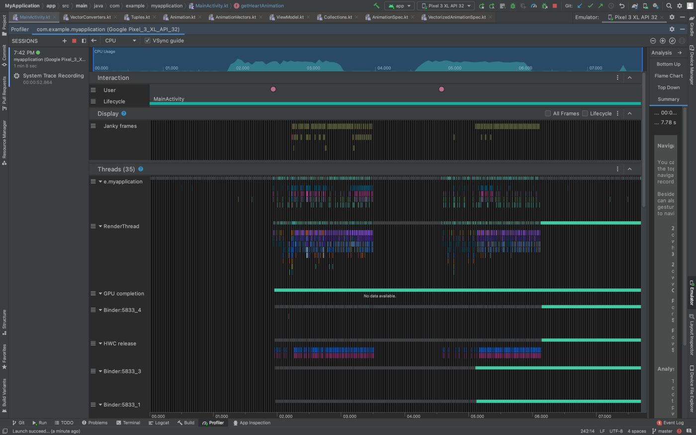The height and width of the screenshot is (435, 696).
Task: Check the Lifecycle checkbox in the Display section
Action: [x=585, y=113]
